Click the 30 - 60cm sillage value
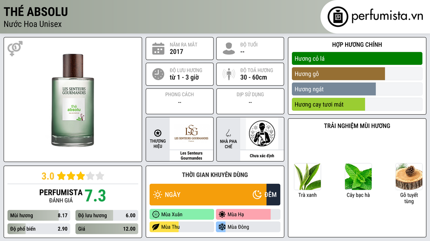The height and width of the screenshot is (241, 430). click(x=254, y=77)
